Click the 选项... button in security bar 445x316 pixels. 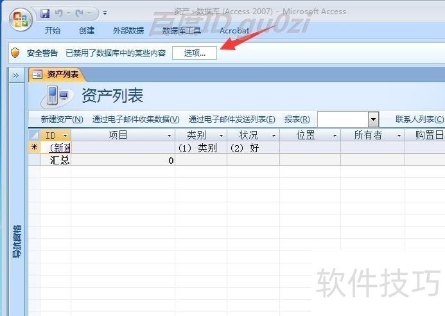pos(195,53)
